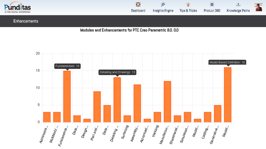Select the Enhancements header tab
Screen dimensions: 266x149
click(x=26, y=21)
